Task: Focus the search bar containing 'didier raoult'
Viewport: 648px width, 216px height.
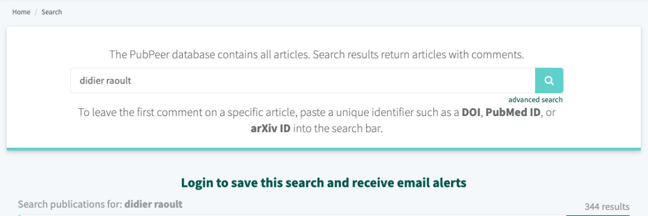Action: coord(302,80)
